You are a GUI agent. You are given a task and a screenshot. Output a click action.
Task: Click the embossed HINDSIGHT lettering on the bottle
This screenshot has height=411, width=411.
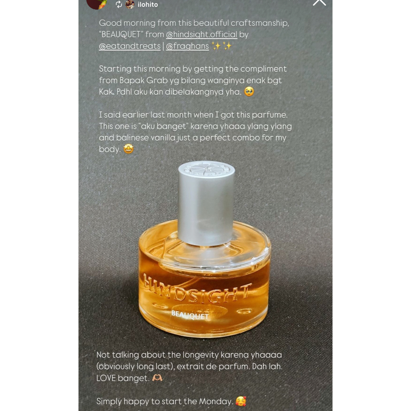(x=197, y=289)
